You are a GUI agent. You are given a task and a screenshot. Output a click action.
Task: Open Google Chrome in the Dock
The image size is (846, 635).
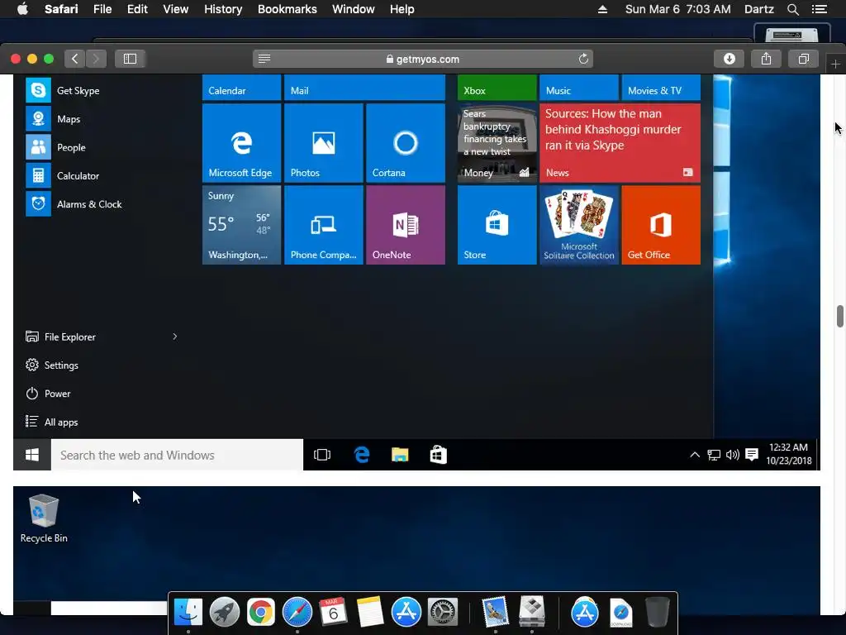(x=260, y=612)
